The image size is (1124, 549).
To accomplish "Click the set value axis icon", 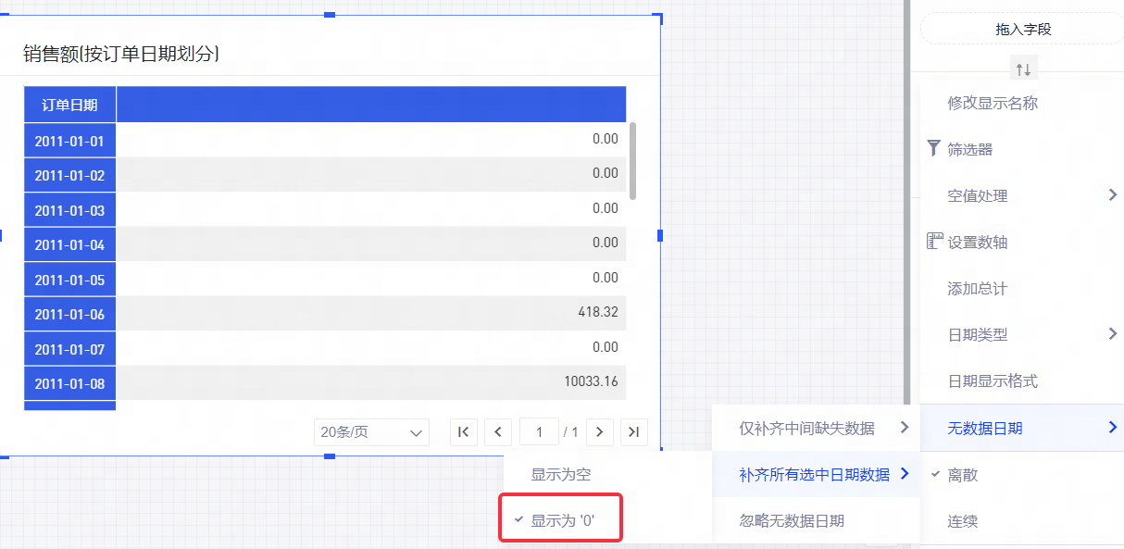I will click(x=934, y=242).
